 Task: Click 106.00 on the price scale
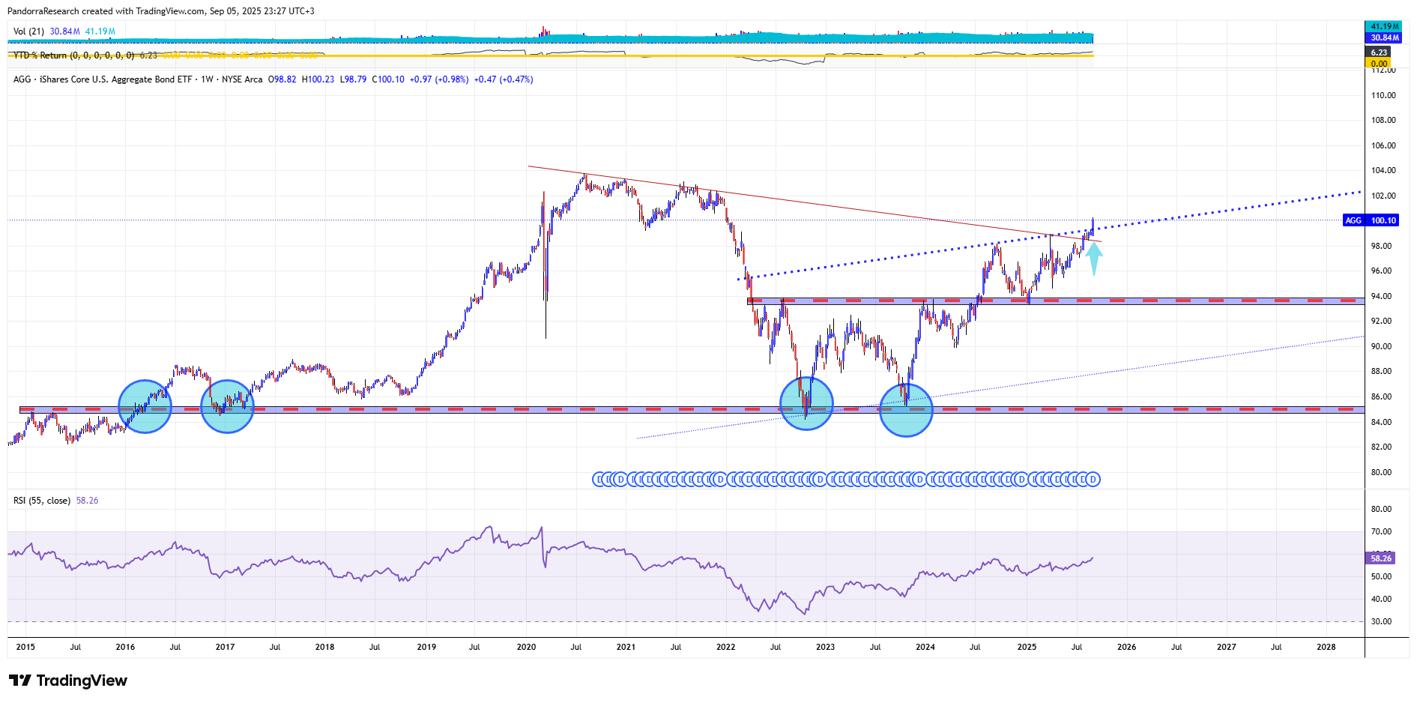[1383, 145]
